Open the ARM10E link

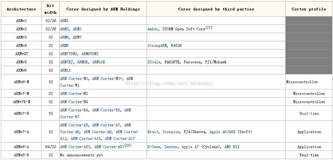[99, 62]
